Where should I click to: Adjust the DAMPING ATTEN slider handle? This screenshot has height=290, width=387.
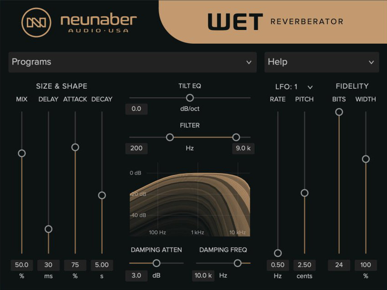[x=158, y=263]
